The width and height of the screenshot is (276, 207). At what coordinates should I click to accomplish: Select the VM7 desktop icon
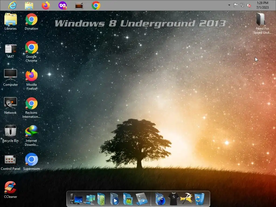pos(11,51)
